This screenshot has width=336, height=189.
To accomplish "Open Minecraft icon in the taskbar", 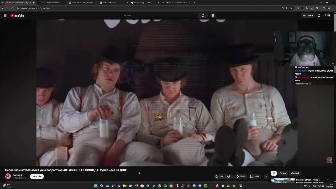I will tap(206, 186).
